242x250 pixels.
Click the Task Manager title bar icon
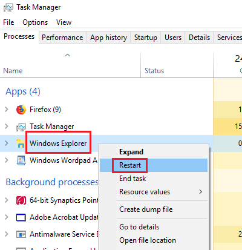click(x=8, y=7)
